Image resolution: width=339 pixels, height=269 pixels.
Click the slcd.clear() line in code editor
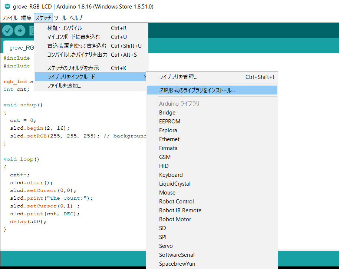(32, 183)
